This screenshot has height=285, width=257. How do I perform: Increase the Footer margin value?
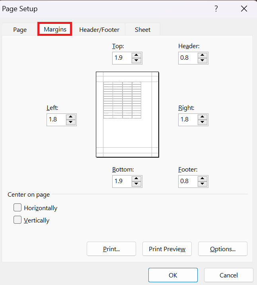[202, 179]
